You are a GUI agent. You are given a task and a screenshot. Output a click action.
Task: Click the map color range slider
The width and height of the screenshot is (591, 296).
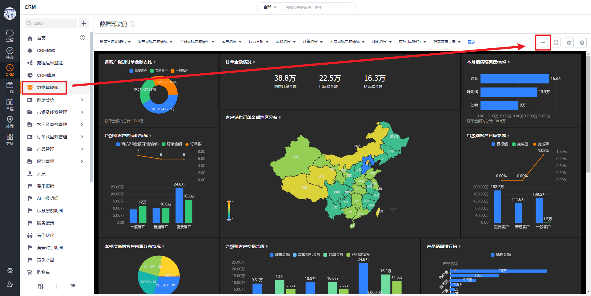coord(229,210)
